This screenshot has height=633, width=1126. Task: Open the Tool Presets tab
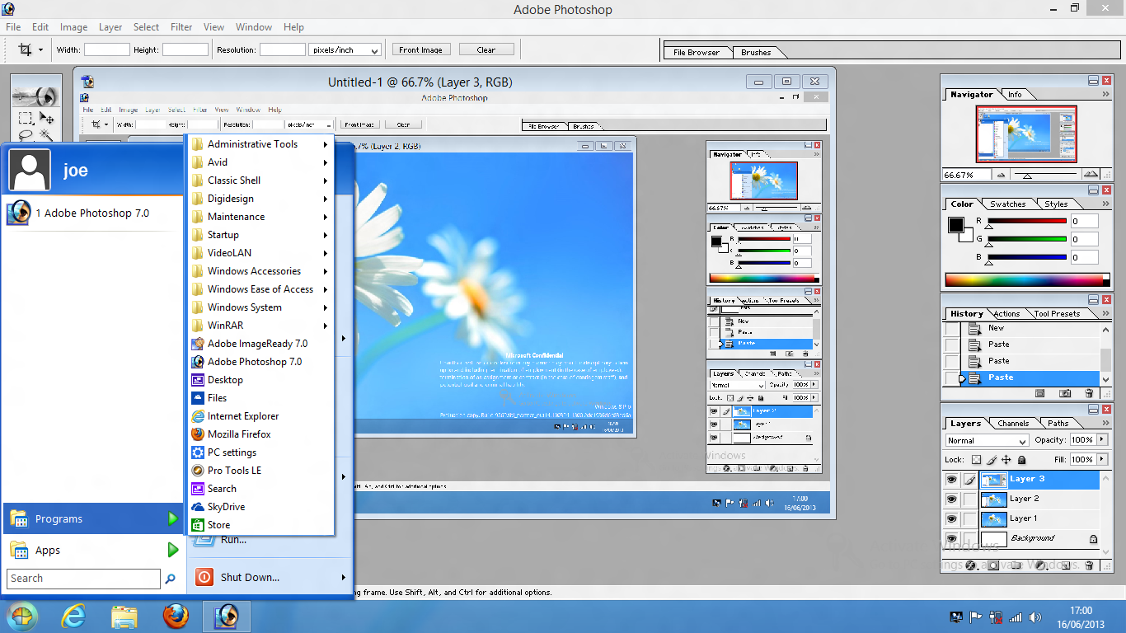click(1057, 314)
